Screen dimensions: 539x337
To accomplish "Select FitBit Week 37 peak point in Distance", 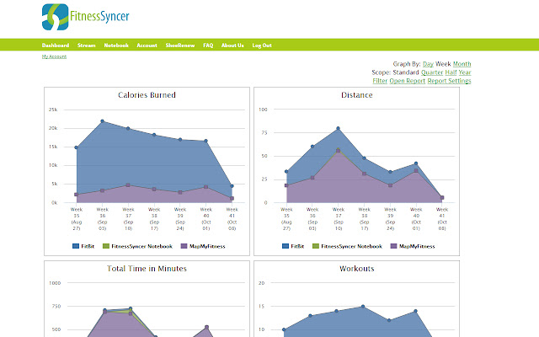I will point(339,128).
